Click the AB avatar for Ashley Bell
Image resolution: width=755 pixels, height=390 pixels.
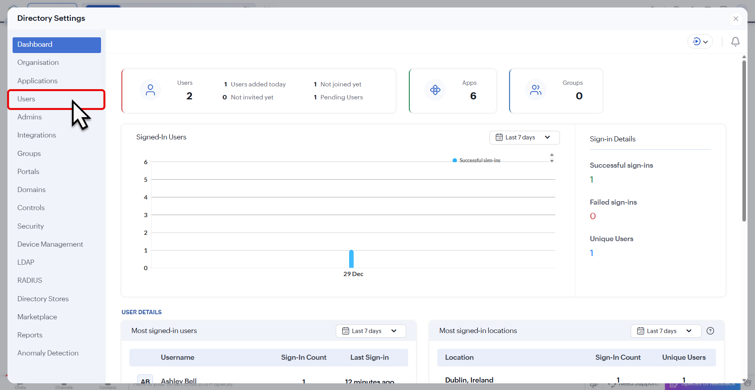tap(145, 380)
